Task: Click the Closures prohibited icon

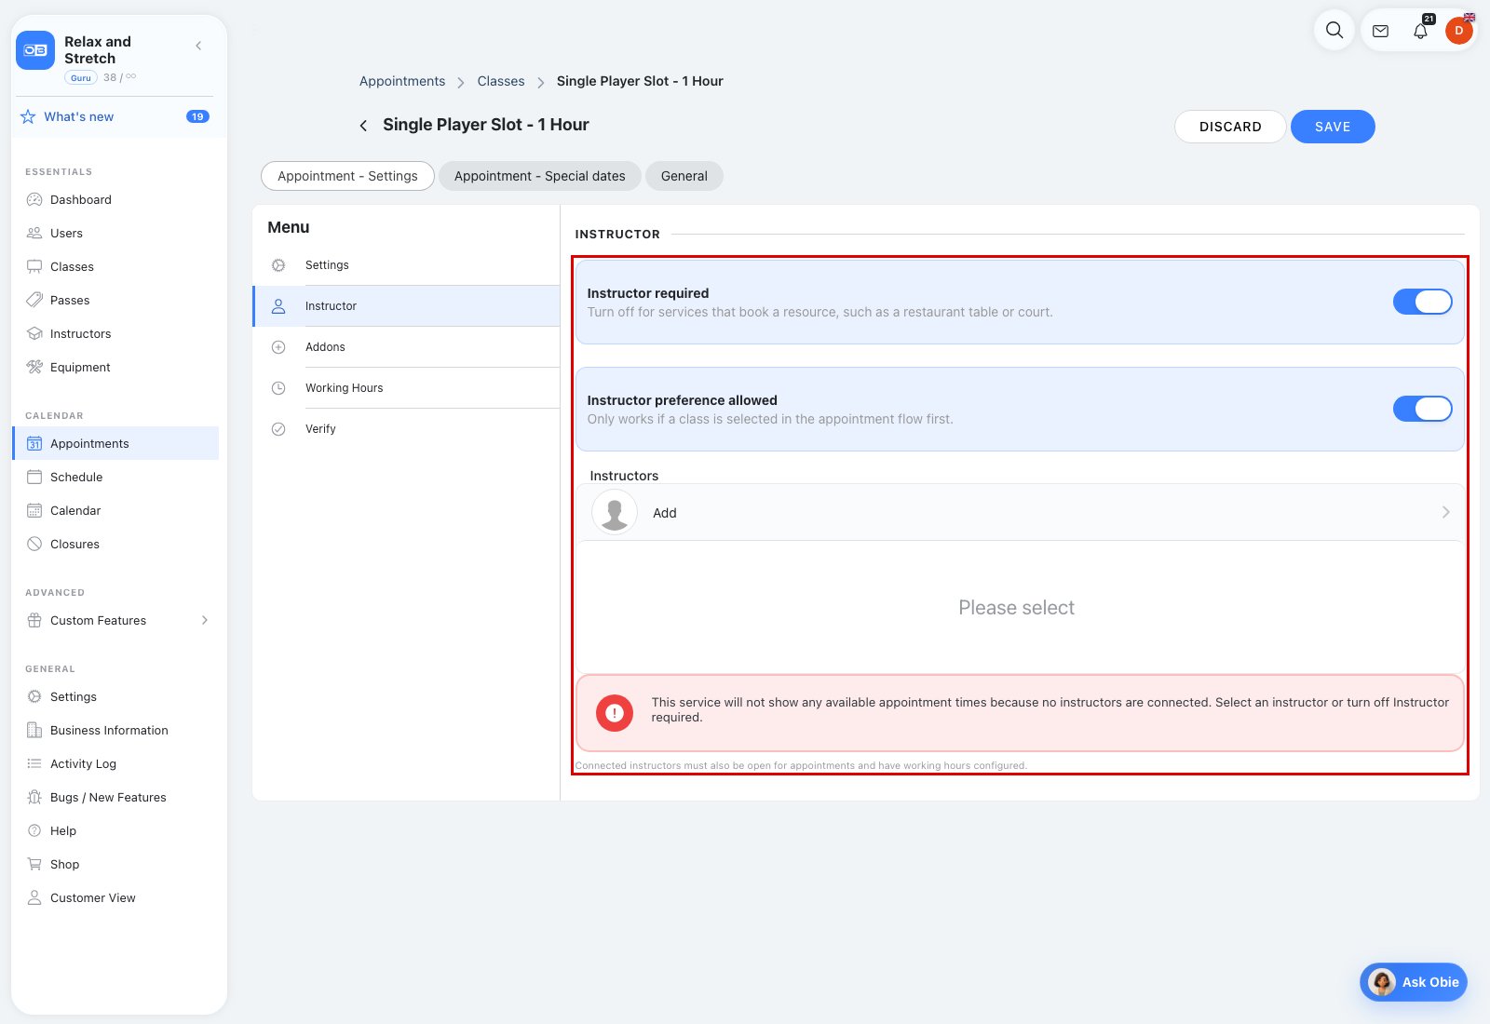Action: [34, 544]
